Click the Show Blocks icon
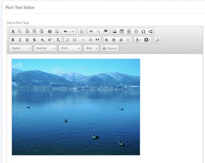Image resolution: width=205 pixels, height=163 pixels. [x=157, y=40]
